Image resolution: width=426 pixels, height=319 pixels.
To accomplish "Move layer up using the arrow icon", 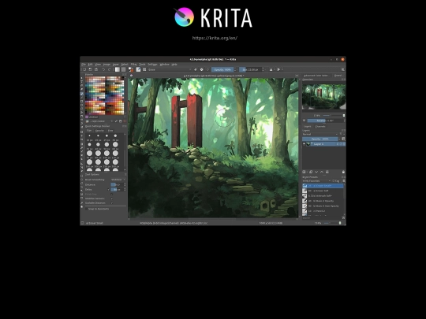I will (322, 172).
